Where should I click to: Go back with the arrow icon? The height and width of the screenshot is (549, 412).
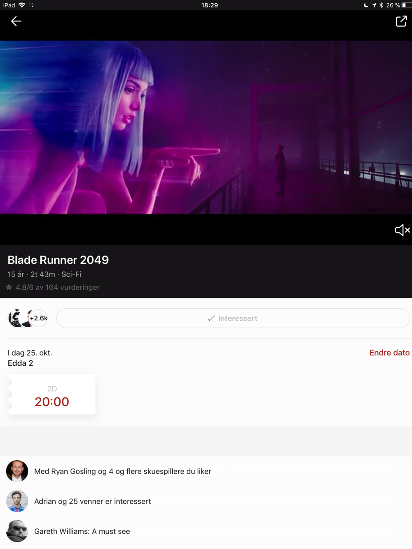point(16,21)
